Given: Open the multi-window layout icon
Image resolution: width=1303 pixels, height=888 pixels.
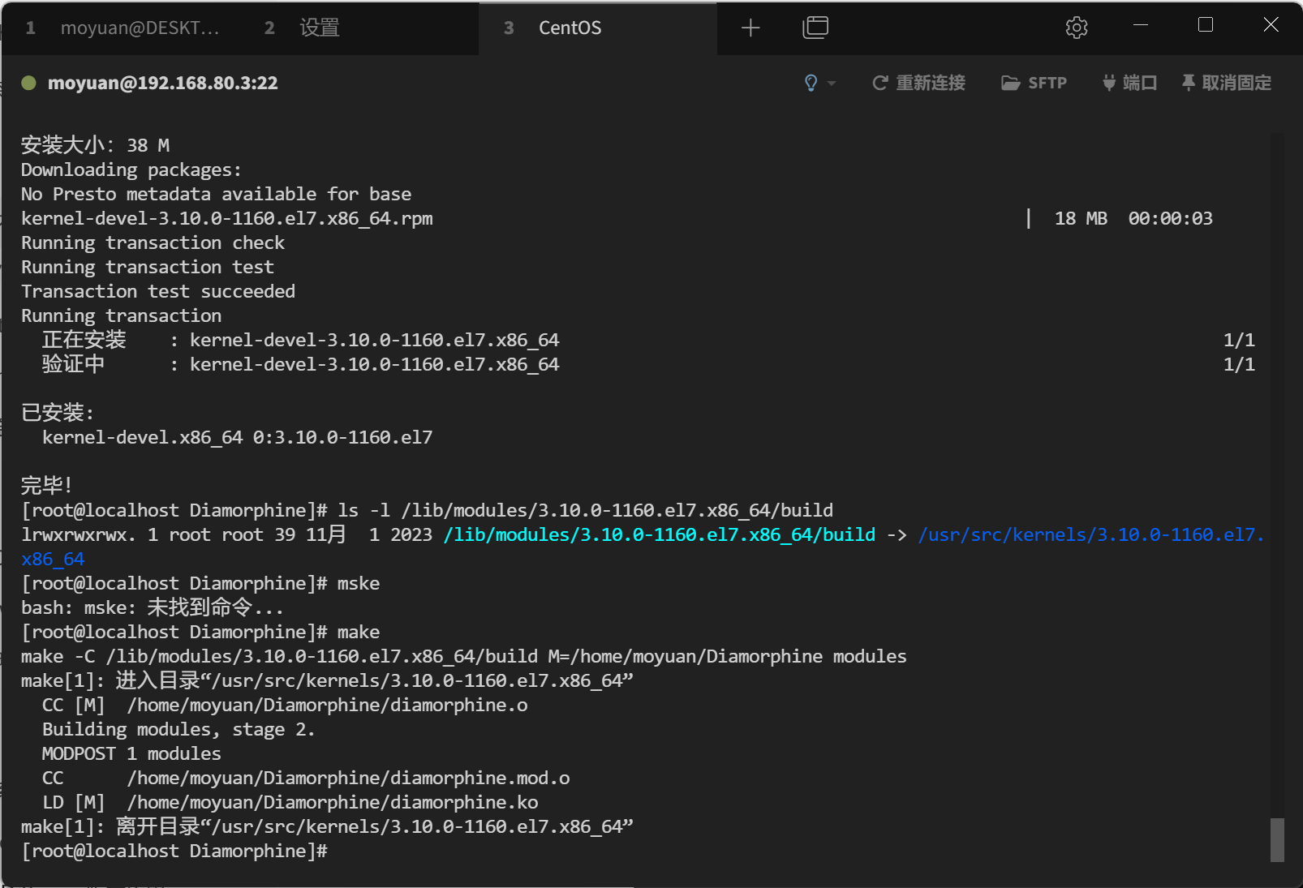Looking at the screenshot, I should (815, 28).
